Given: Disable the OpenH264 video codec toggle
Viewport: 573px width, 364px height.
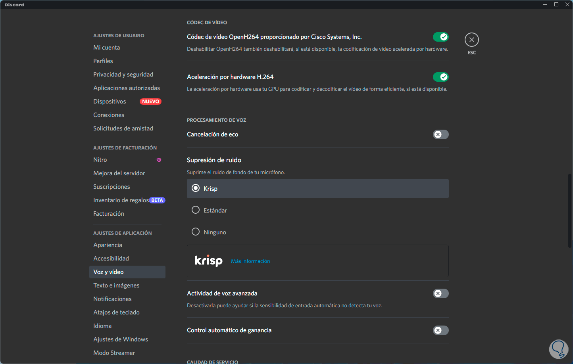Looking at the screenshot, I should 440,37.
